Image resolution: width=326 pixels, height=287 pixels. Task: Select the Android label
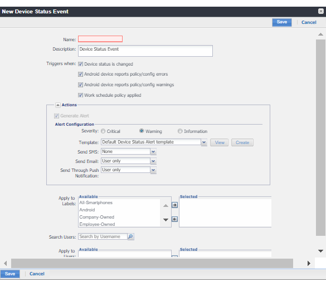(87, 210)
